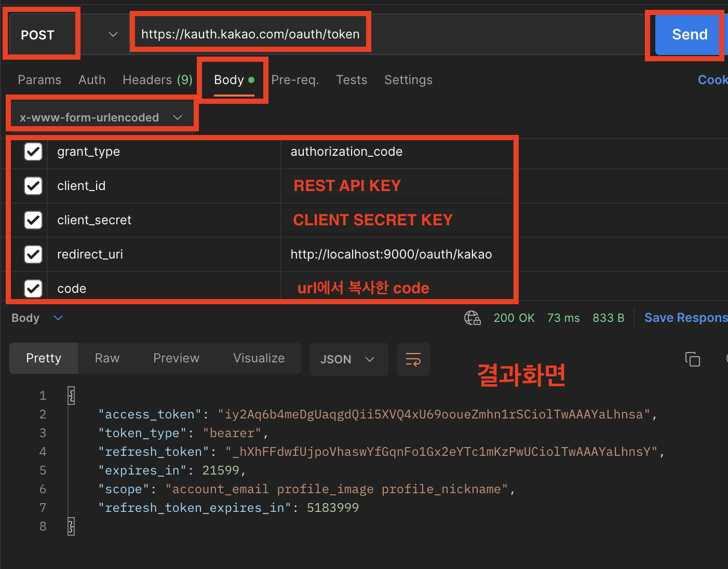Click the "refresh_token" key in response
Viewport: 728px width, 569px height.
pyautogui.click(x=154, y=452)
